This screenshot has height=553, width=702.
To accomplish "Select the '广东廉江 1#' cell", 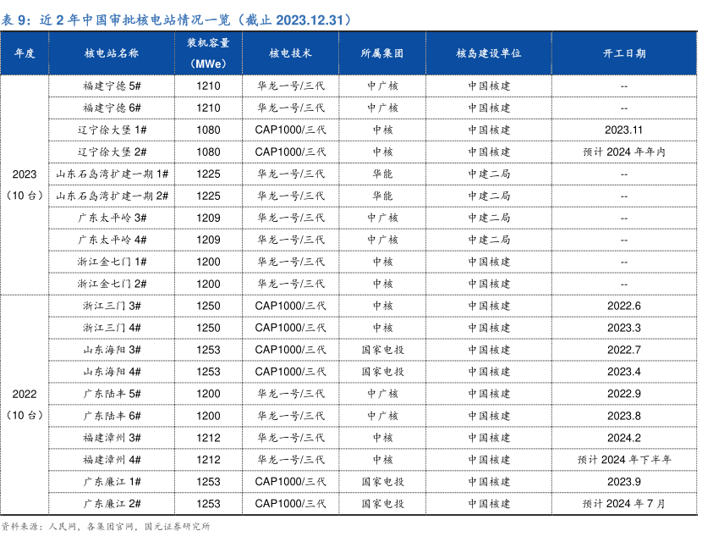I will 112,481.
